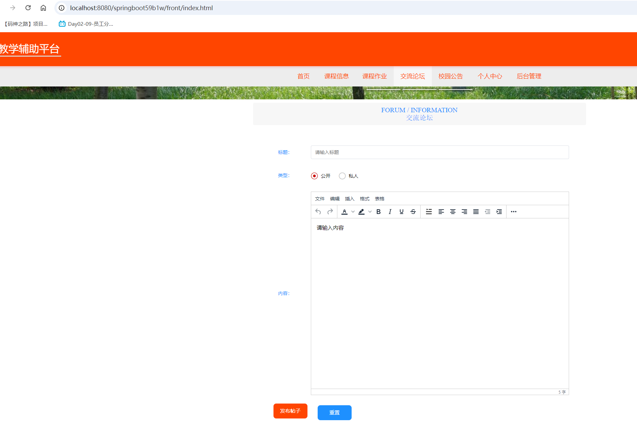Open the 插入 menu in editor
This screenshot has width=637, height=430.
coord(350,199)
